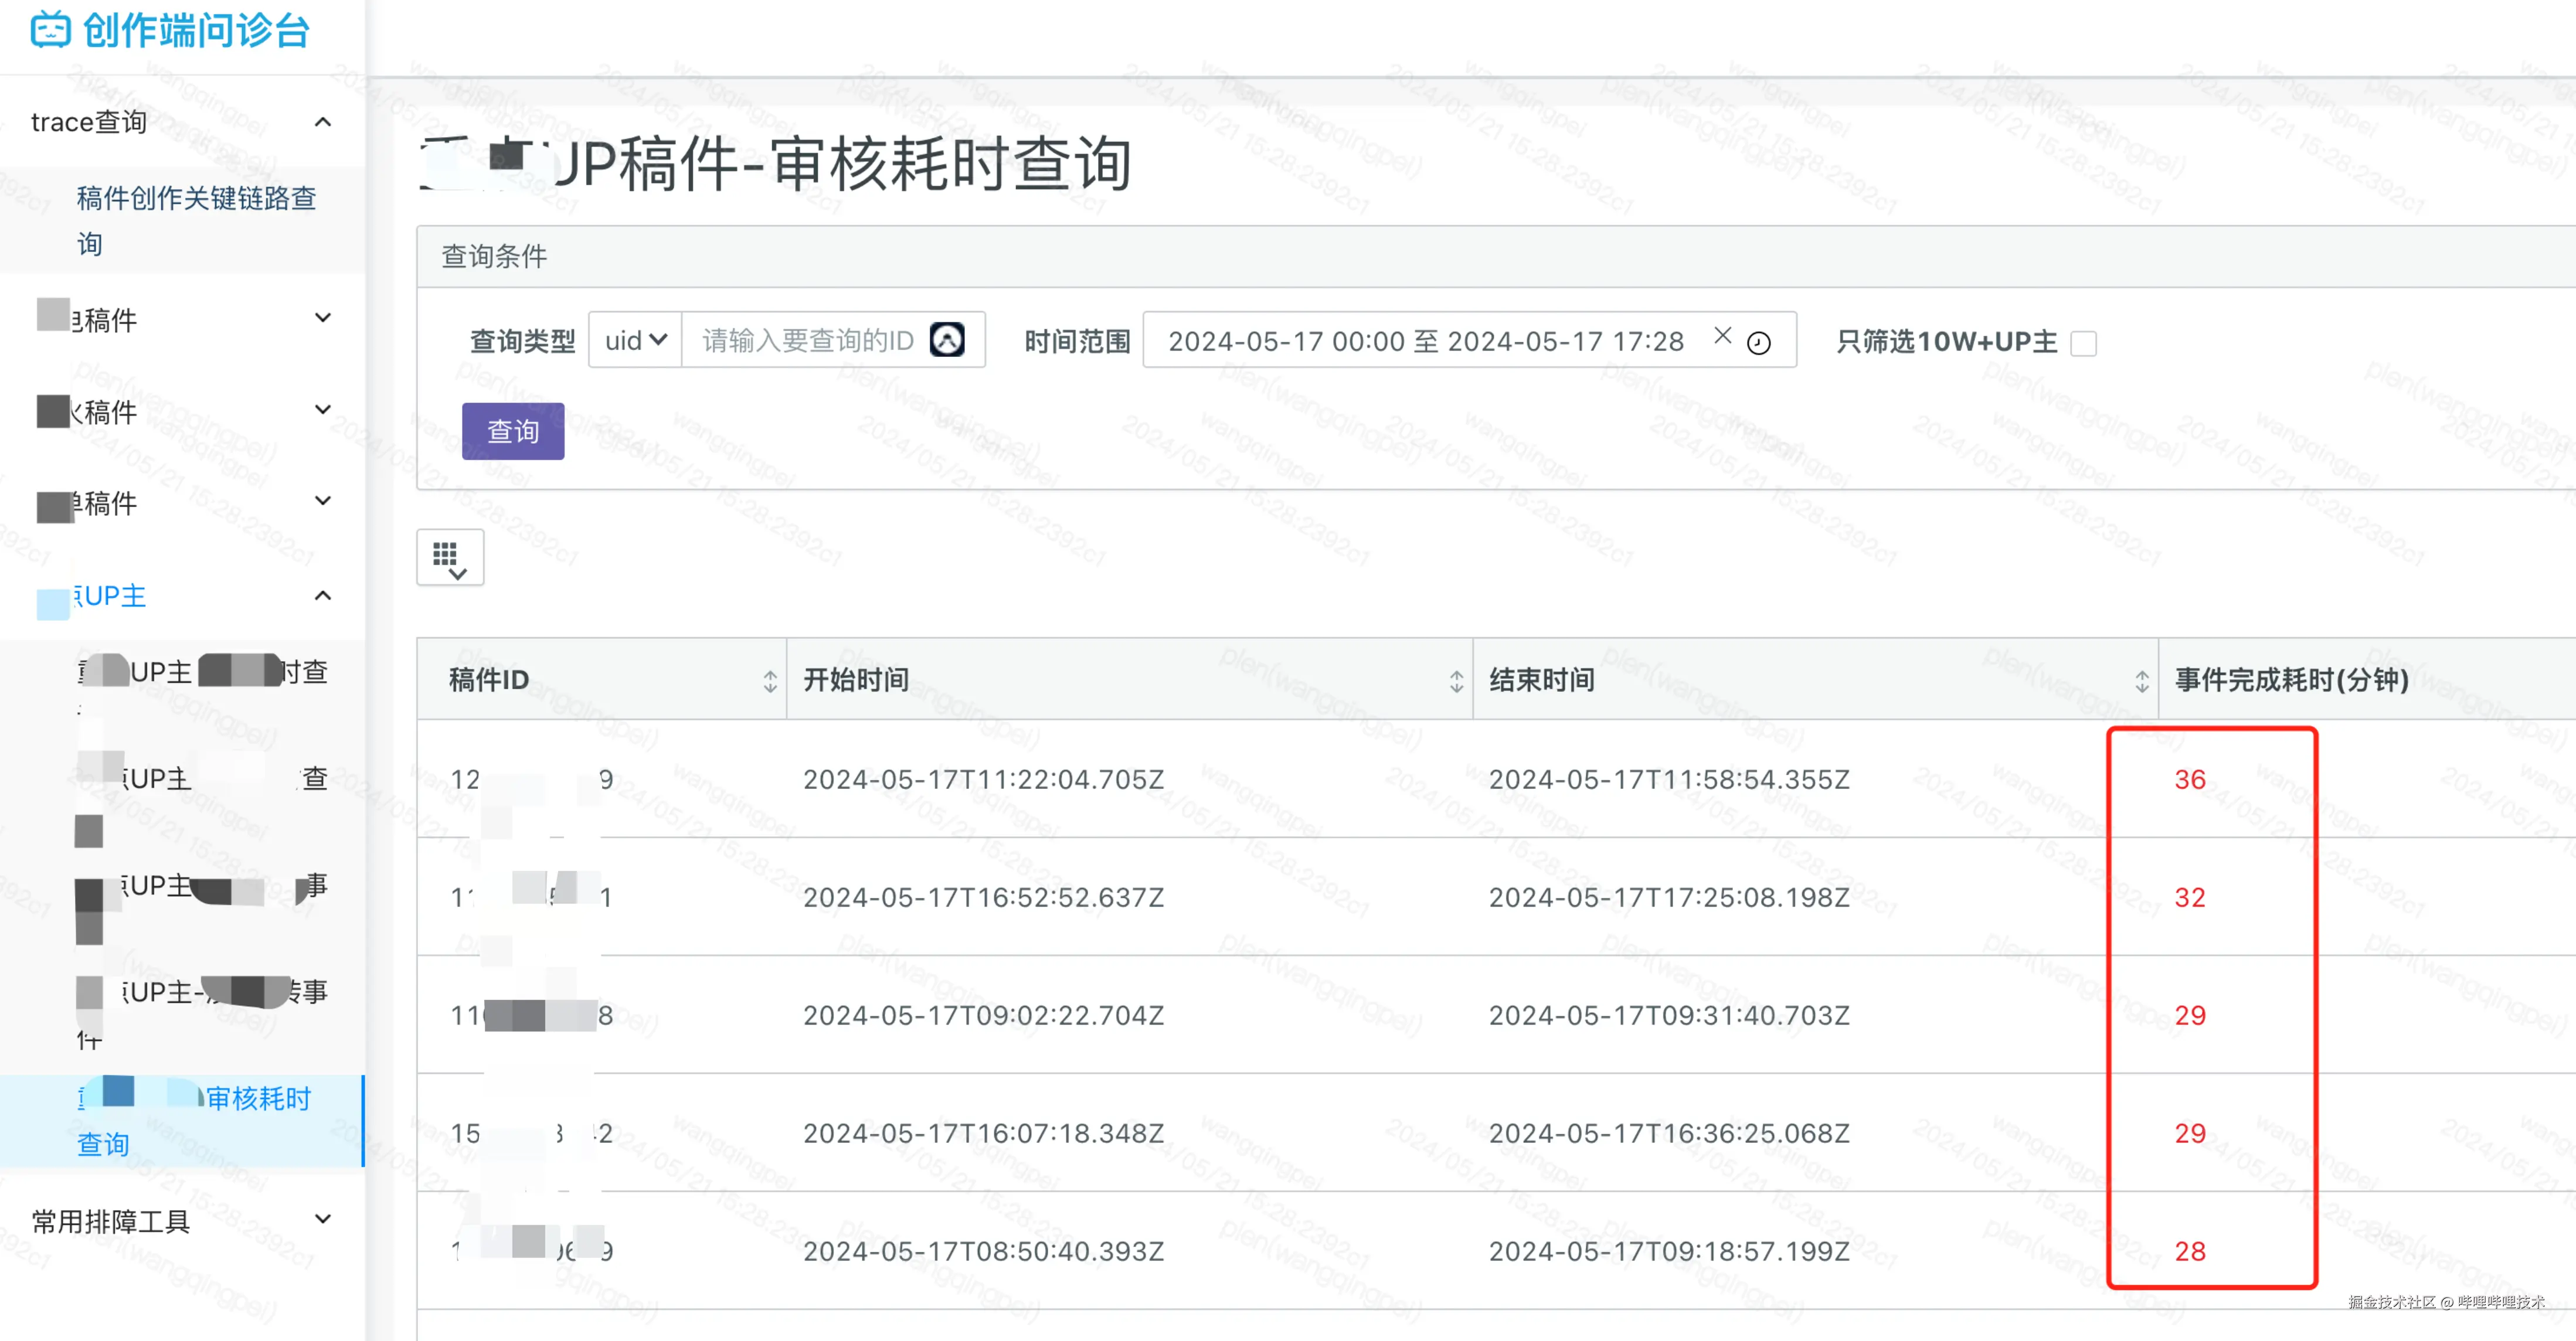Open the uid query type dropdown
2576x1341 pixels.
click(x=635, y=341)
